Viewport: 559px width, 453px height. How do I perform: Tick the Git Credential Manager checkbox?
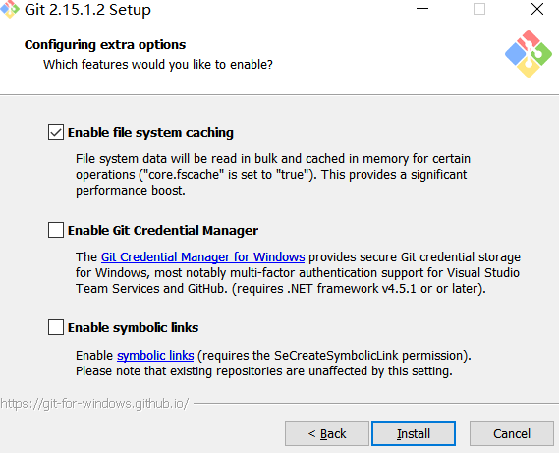(x=56, y=230)
